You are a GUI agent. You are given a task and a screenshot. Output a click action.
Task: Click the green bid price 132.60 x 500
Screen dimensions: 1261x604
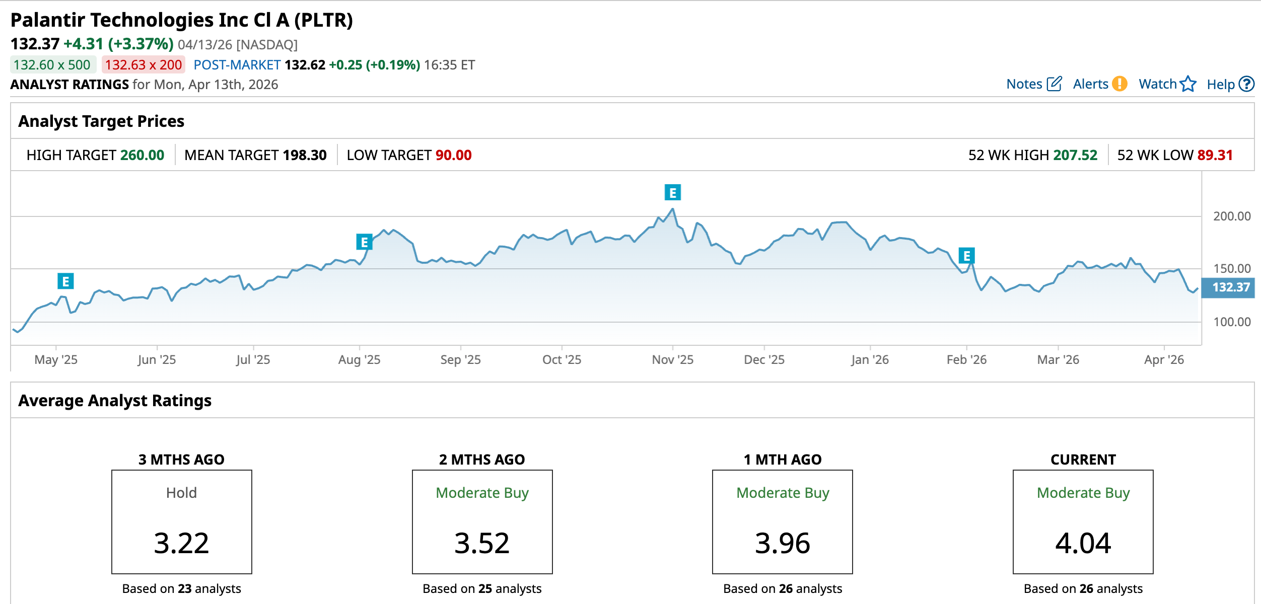(x=52, y=65)
